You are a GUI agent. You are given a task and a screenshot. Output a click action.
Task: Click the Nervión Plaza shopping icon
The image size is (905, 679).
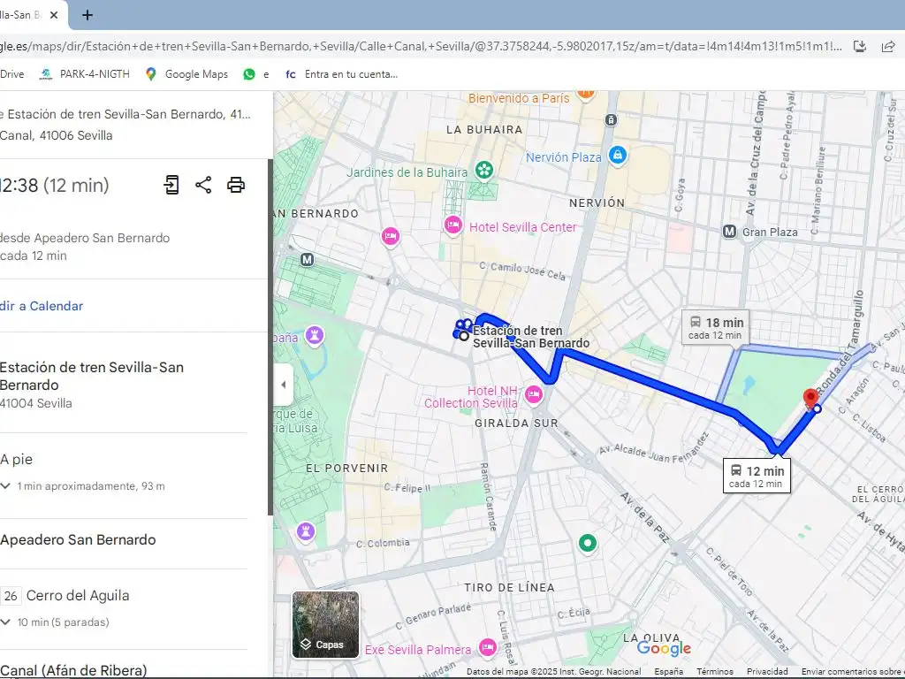618,155
